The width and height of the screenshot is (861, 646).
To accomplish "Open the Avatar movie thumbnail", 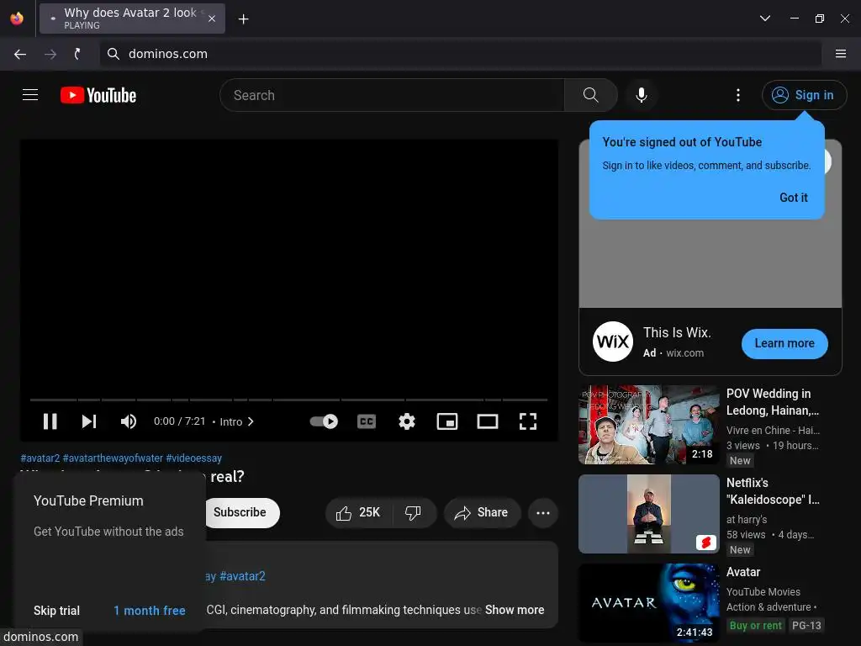I will (648, 602).
